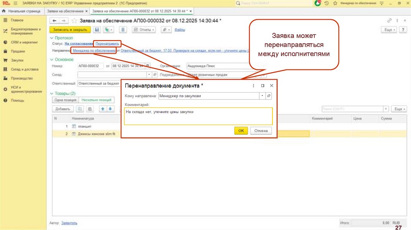Open the Файлы link
The image size is (411, 230).
tap(180, 30)
